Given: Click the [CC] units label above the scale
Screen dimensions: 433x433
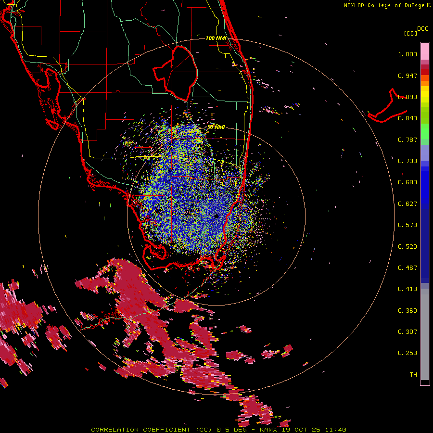Looking at the screenshot, I should (411, 33).
